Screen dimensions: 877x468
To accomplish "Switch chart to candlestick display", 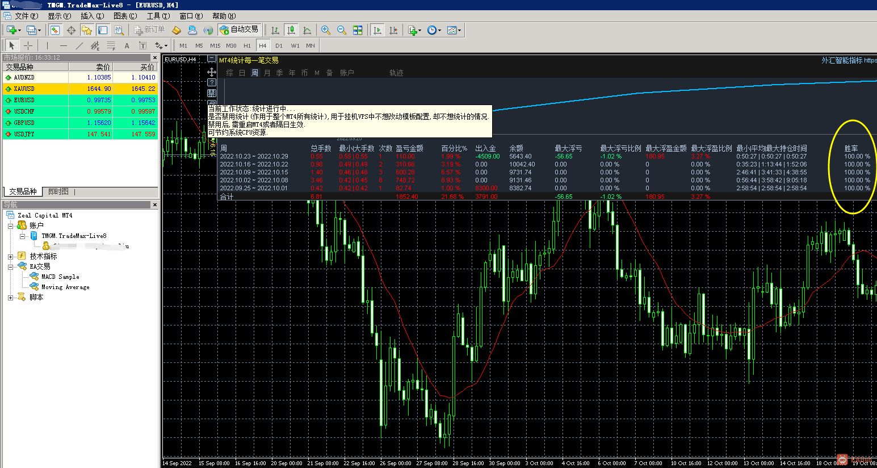I will (291, 30).
